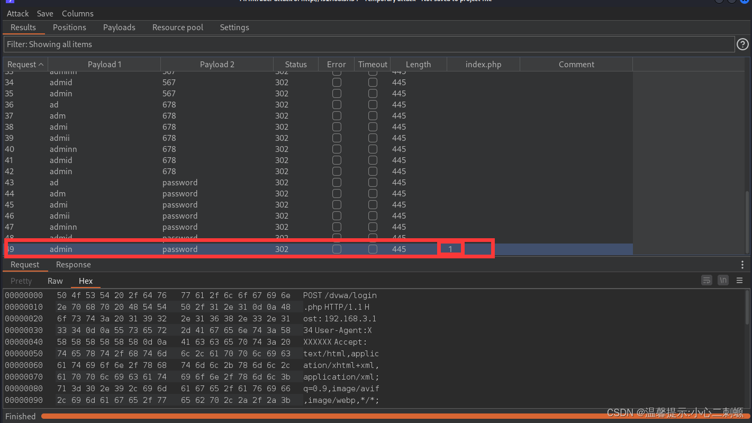Sort by the Status column header

click(296, 65)
